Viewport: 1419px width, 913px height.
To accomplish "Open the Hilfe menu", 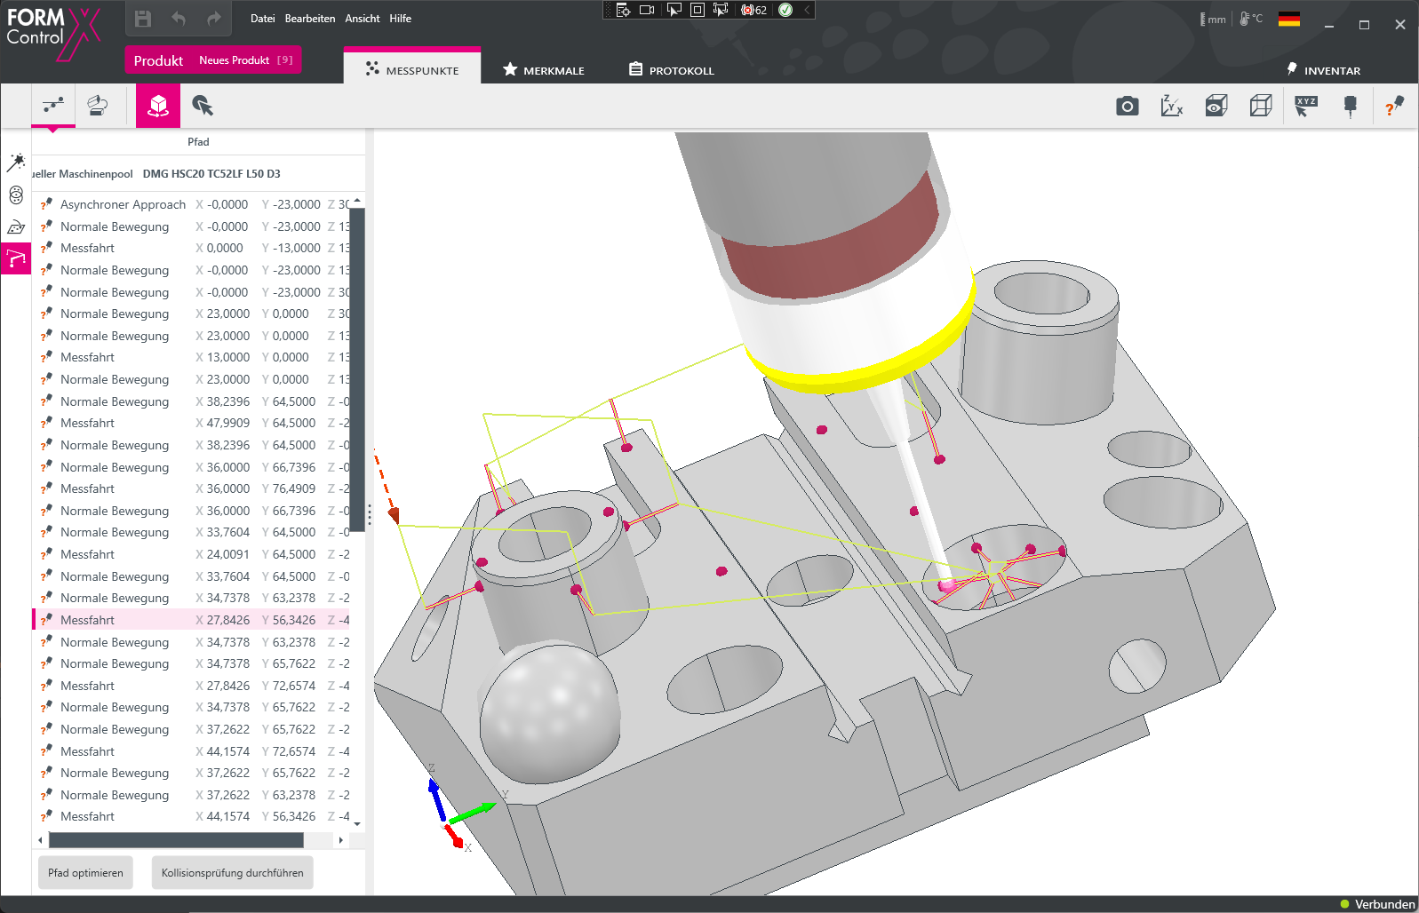I will tap(400, 19).
